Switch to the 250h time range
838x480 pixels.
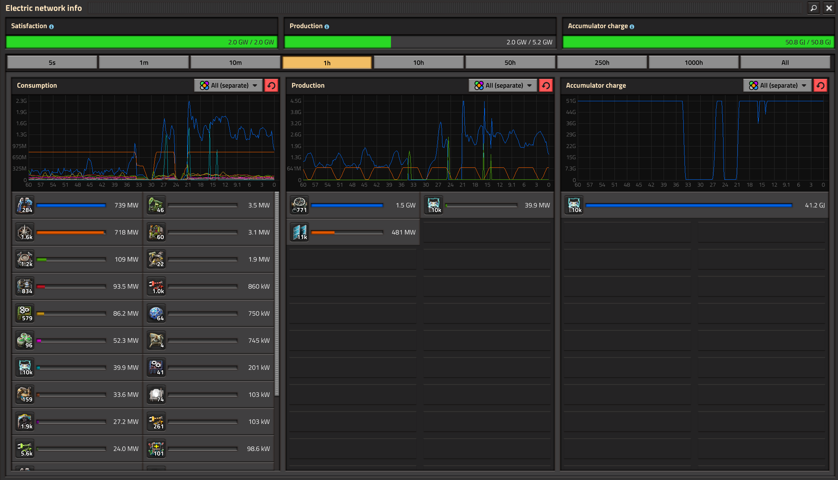tap(602, 62)
